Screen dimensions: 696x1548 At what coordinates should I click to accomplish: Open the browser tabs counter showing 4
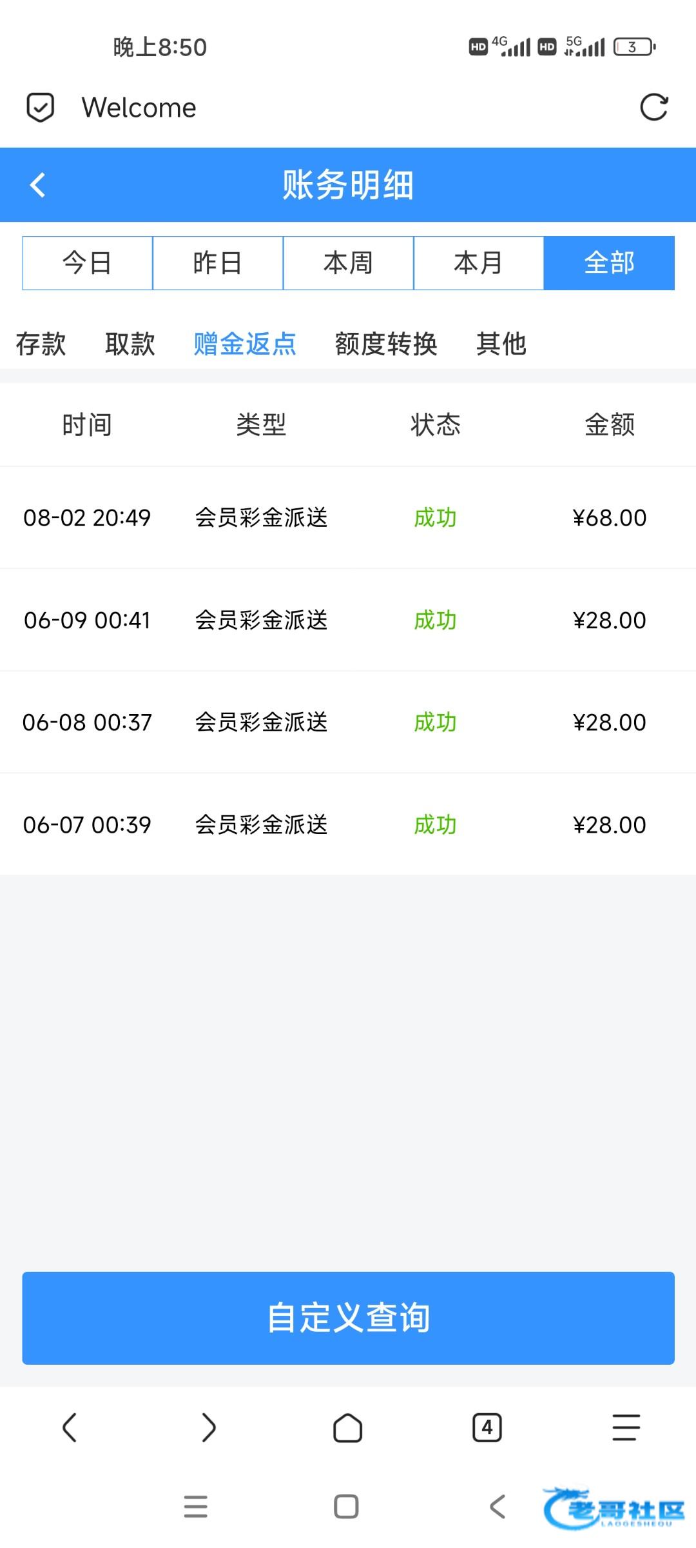(487, 1427)
